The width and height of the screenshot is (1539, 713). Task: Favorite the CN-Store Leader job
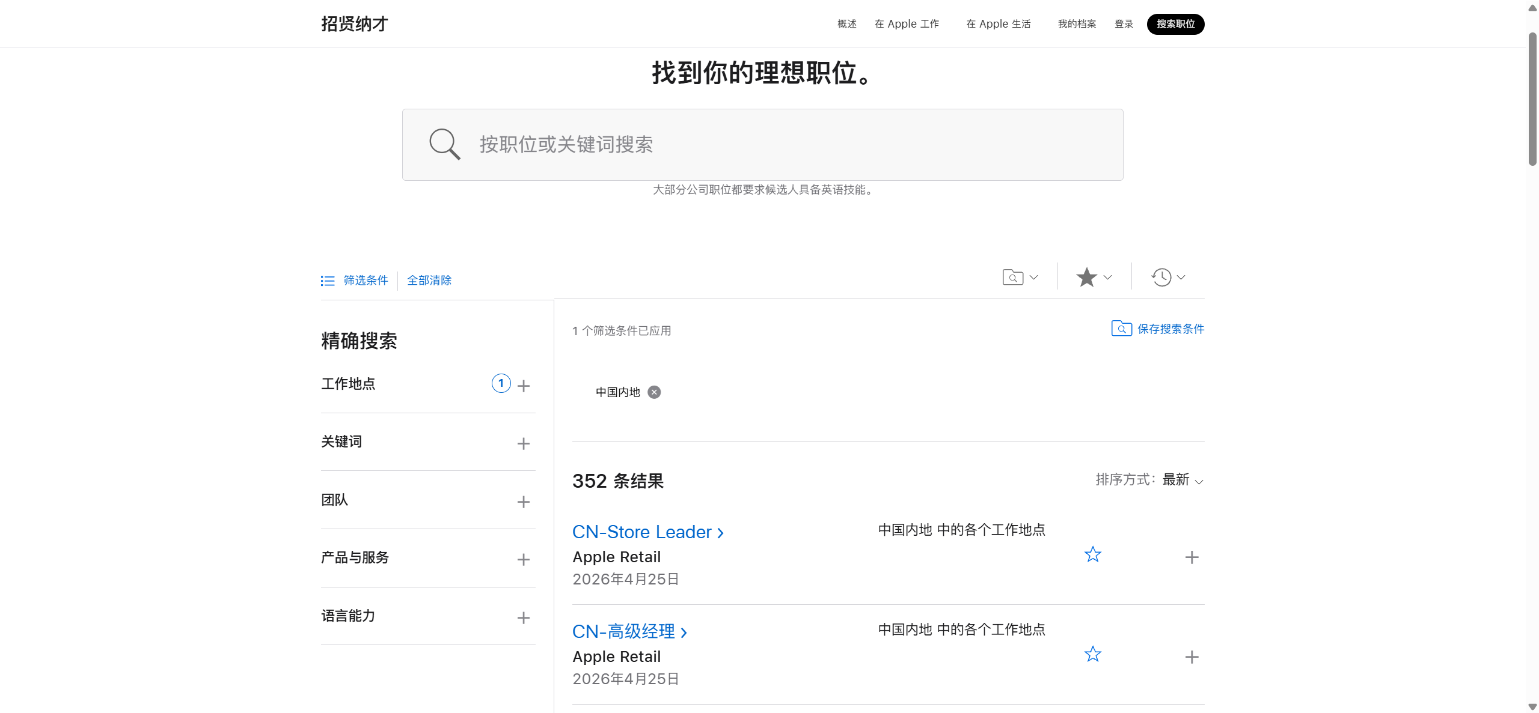[x=1092, y=554]
